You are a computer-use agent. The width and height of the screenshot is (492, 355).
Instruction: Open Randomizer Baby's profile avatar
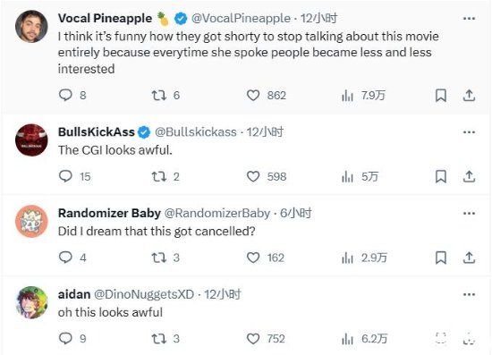(31, 221)
